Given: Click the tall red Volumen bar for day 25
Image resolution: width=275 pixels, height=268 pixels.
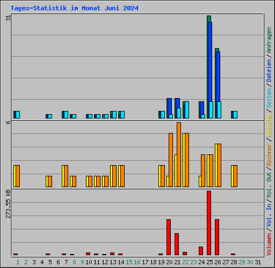Looking at the screenshot, I should (x=209, y=223).
